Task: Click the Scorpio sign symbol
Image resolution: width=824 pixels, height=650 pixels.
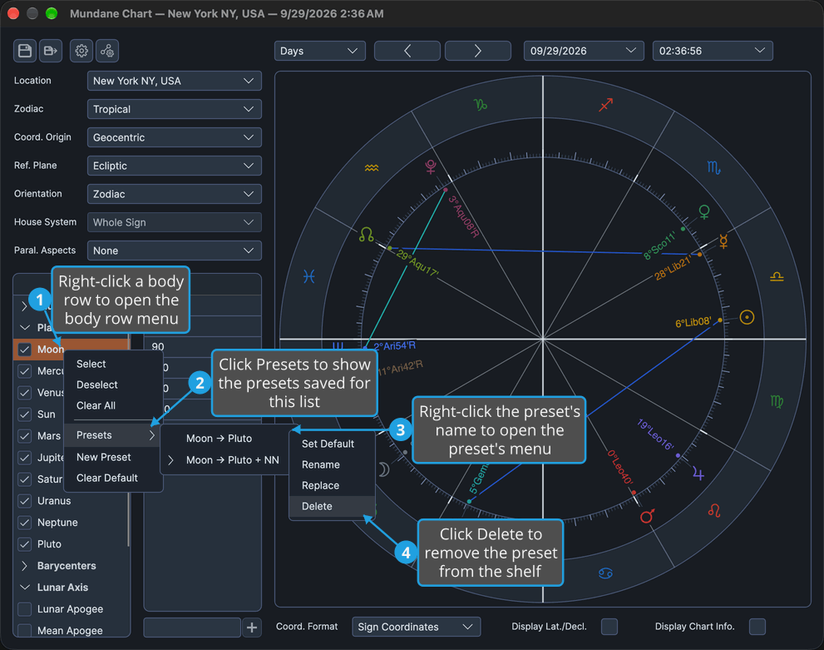Action: (713, 168)
